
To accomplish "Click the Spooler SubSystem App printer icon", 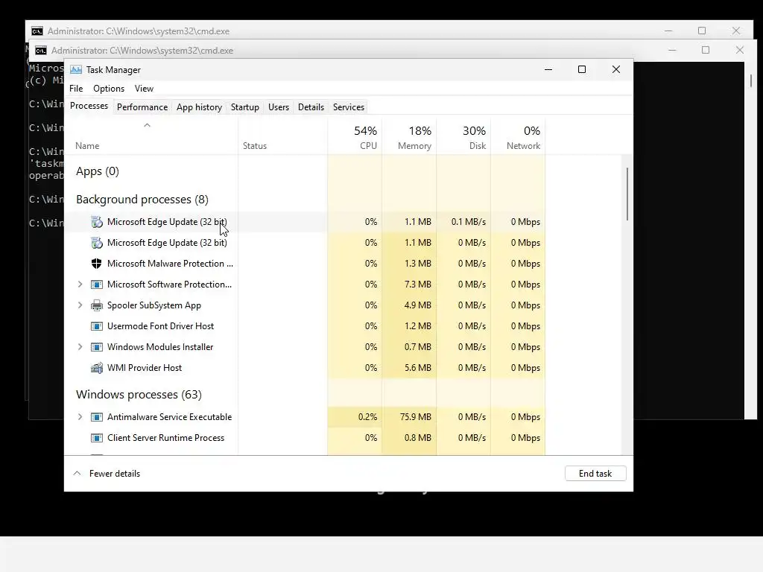I will click(x=97, y=305).
